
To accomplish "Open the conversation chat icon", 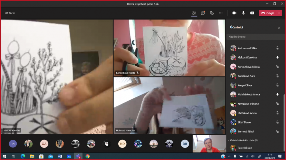I will click(x=203, y=13).
